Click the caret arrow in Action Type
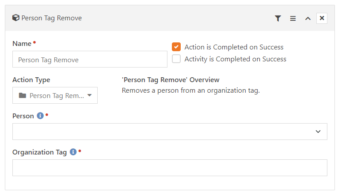 (89, 95)
